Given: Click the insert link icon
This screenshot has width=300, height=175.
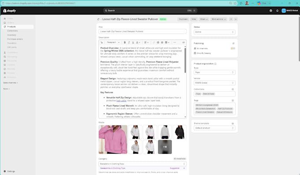Looking at the screenshot, I should (x=154, y=42).
